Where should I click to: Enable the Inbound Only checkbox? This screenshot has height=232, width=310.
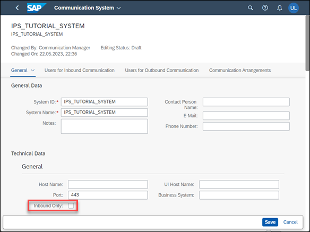[x=71, y=205]
